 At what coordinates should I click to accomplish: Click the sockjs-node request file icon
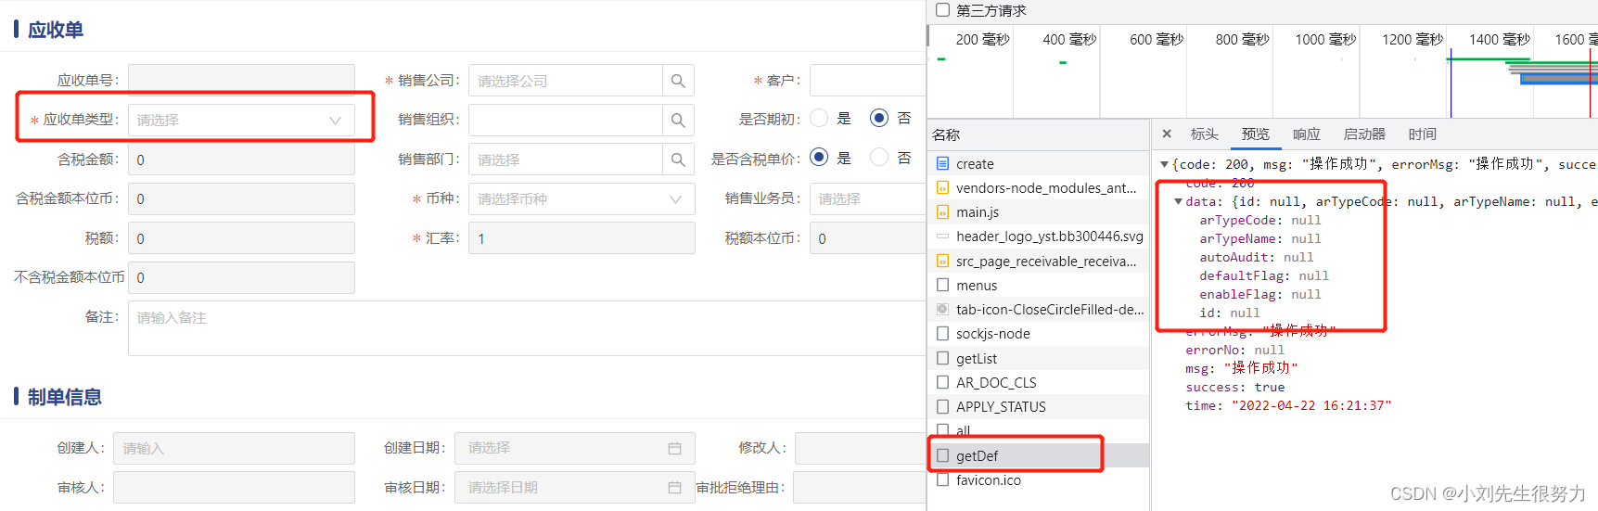(x=942, y=333)
